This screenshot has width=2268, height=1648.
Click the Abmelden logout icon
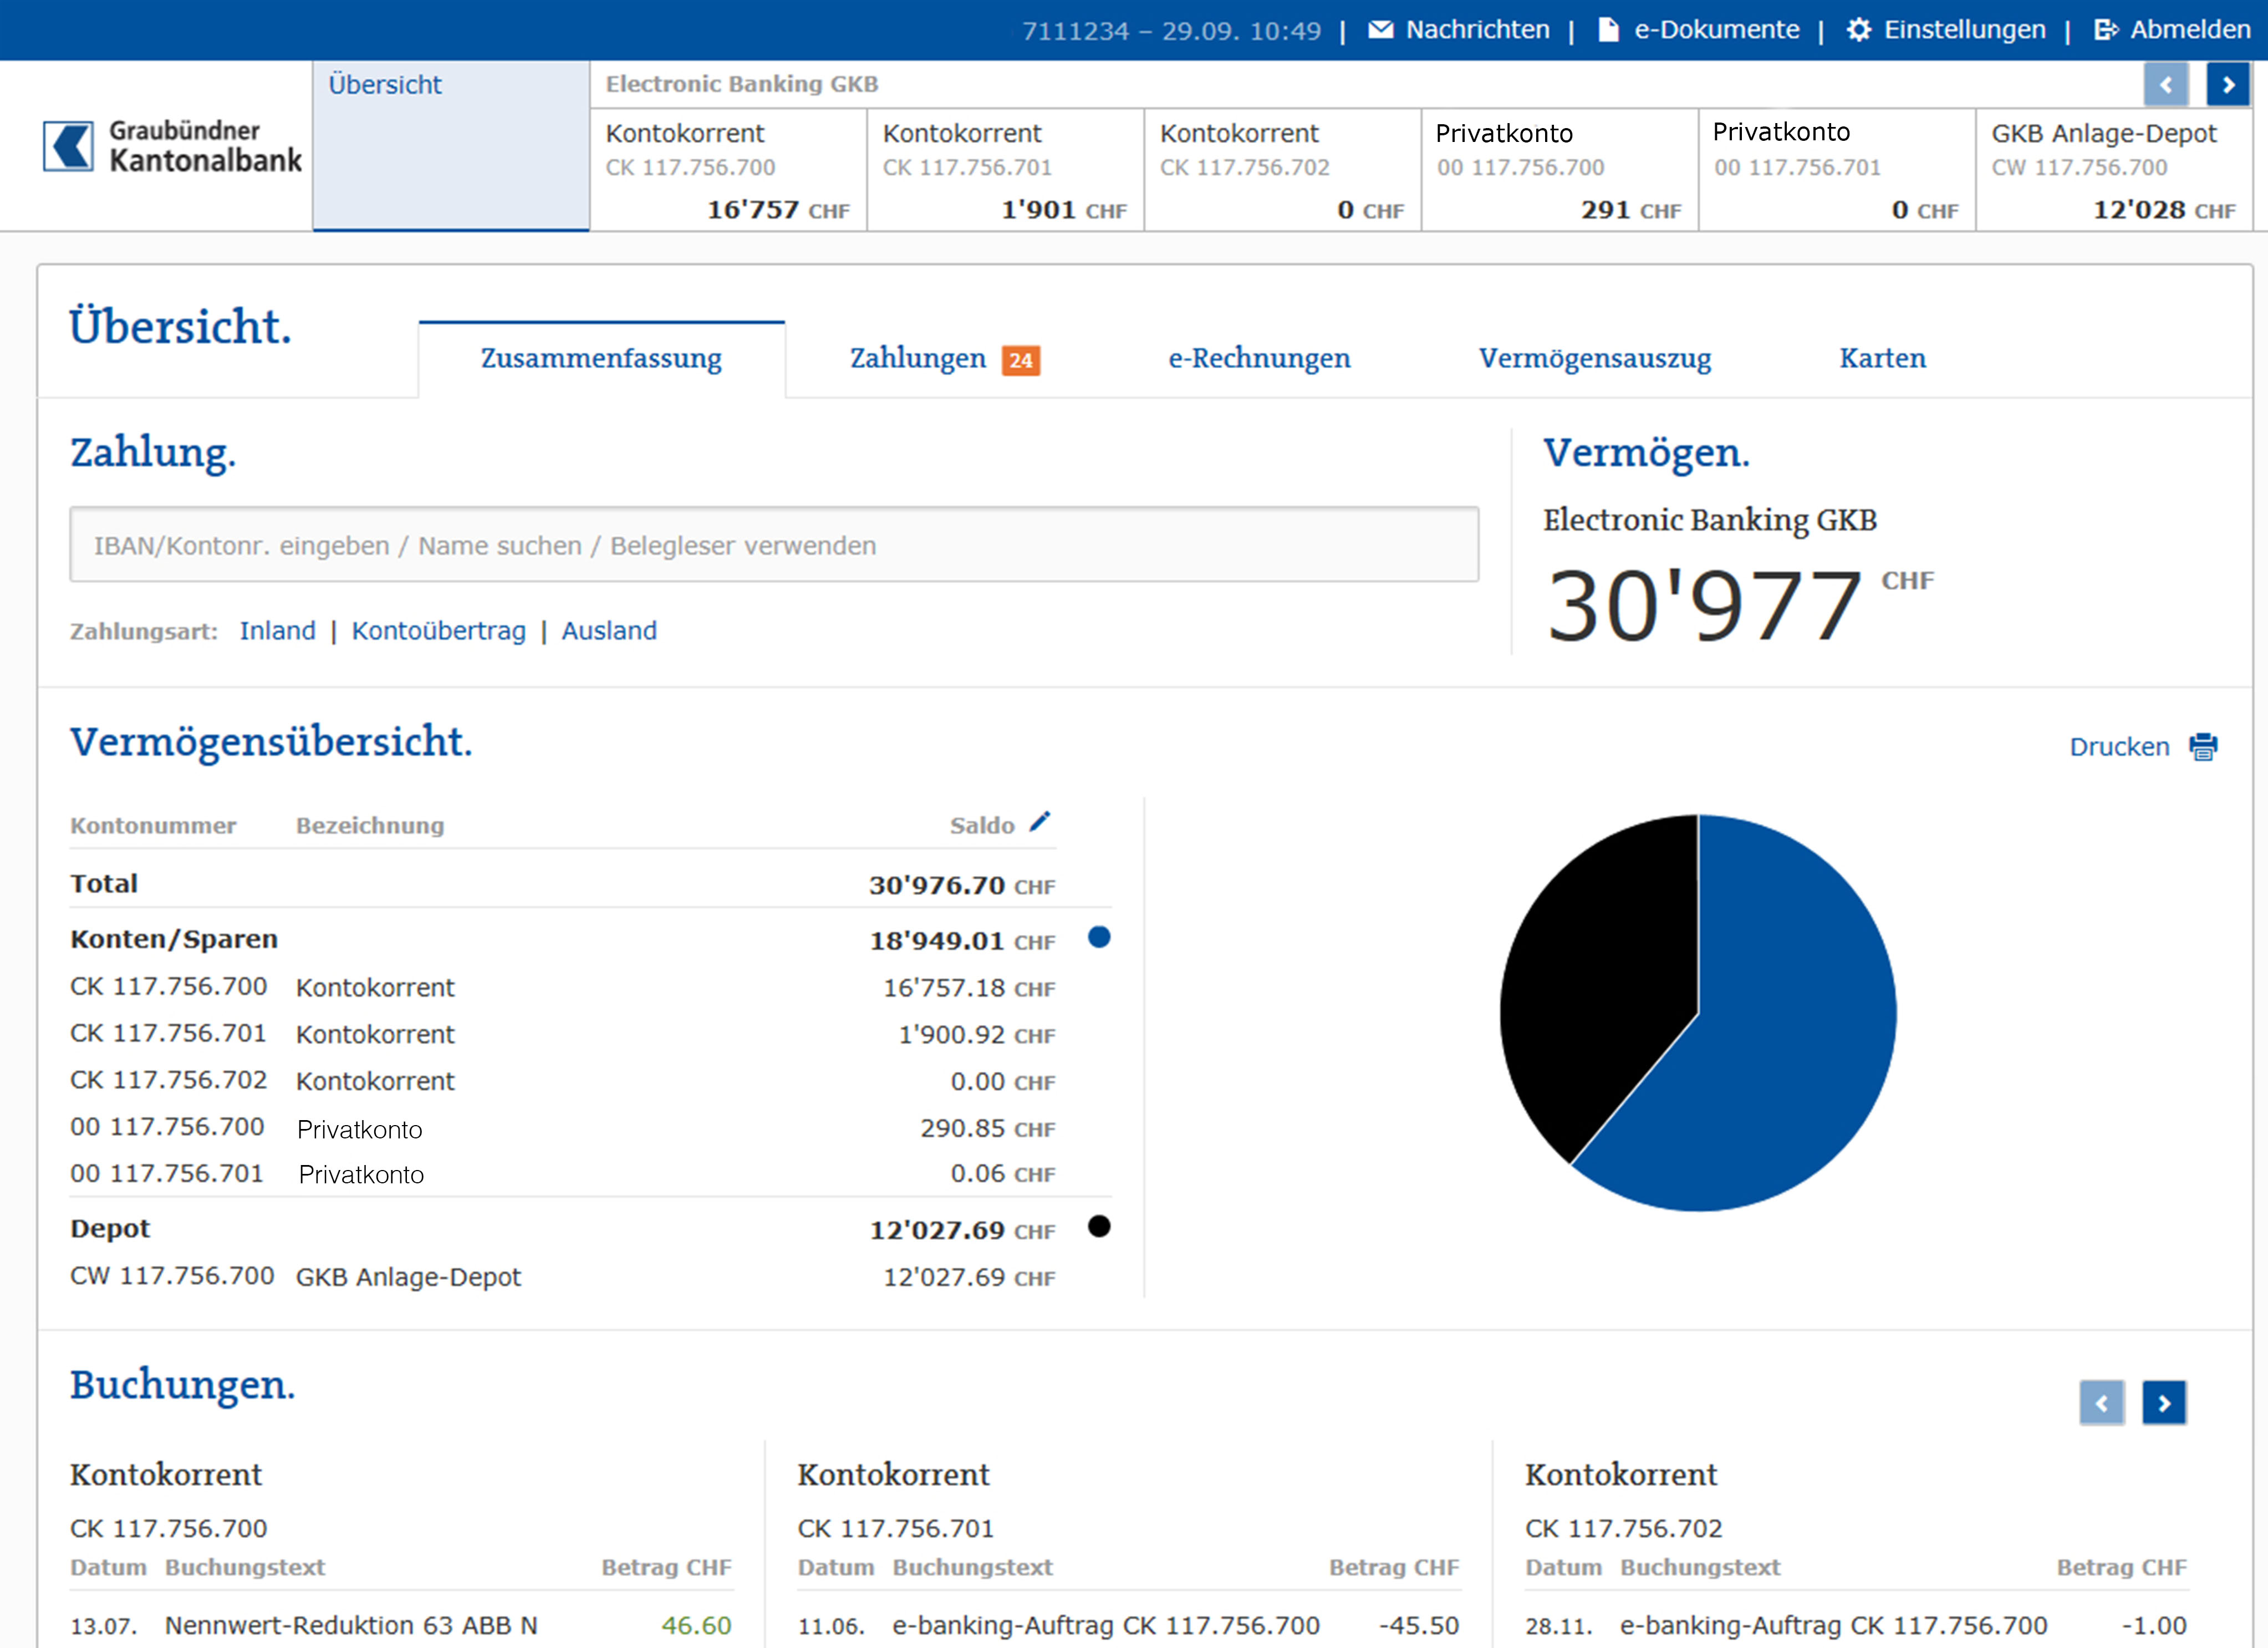coord(2105,30)
